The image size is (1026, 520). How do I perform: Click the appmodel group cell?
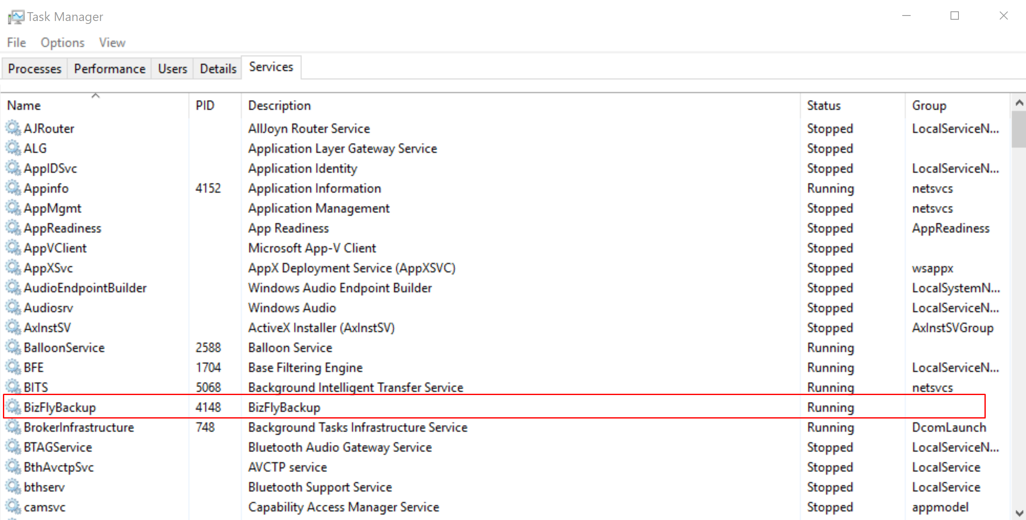(940, 507)
